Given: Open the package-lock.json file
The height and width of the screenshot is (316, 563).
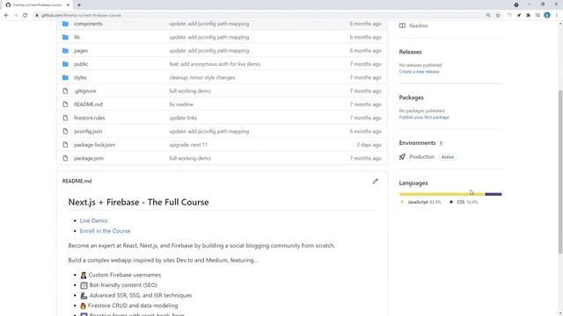Looking at the screenshot, I should point(94,145).
